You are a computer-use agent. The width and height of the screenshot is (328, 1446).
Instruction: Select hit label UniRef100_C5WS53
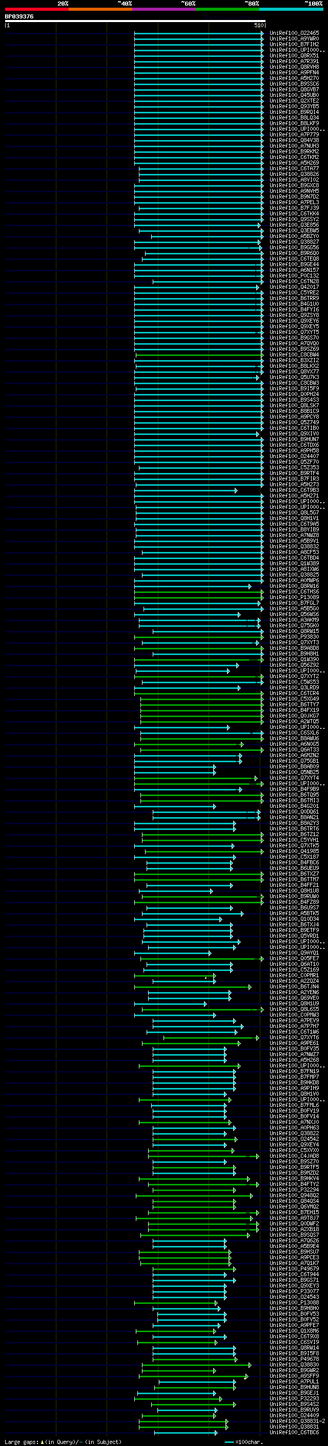click(294, 682)
